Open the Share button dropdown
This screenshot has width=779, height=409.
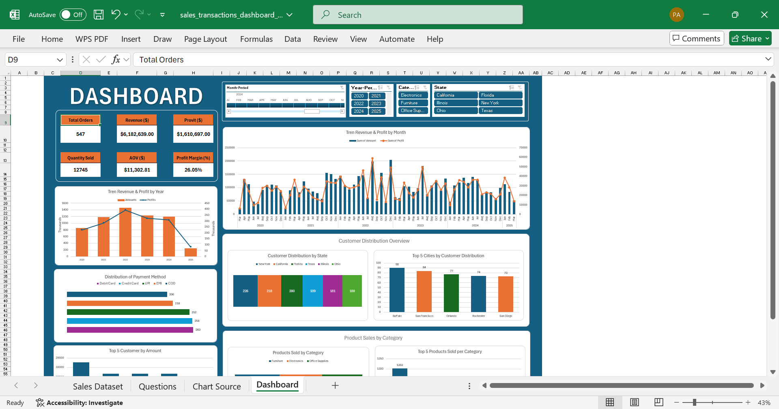coord(767,39)
